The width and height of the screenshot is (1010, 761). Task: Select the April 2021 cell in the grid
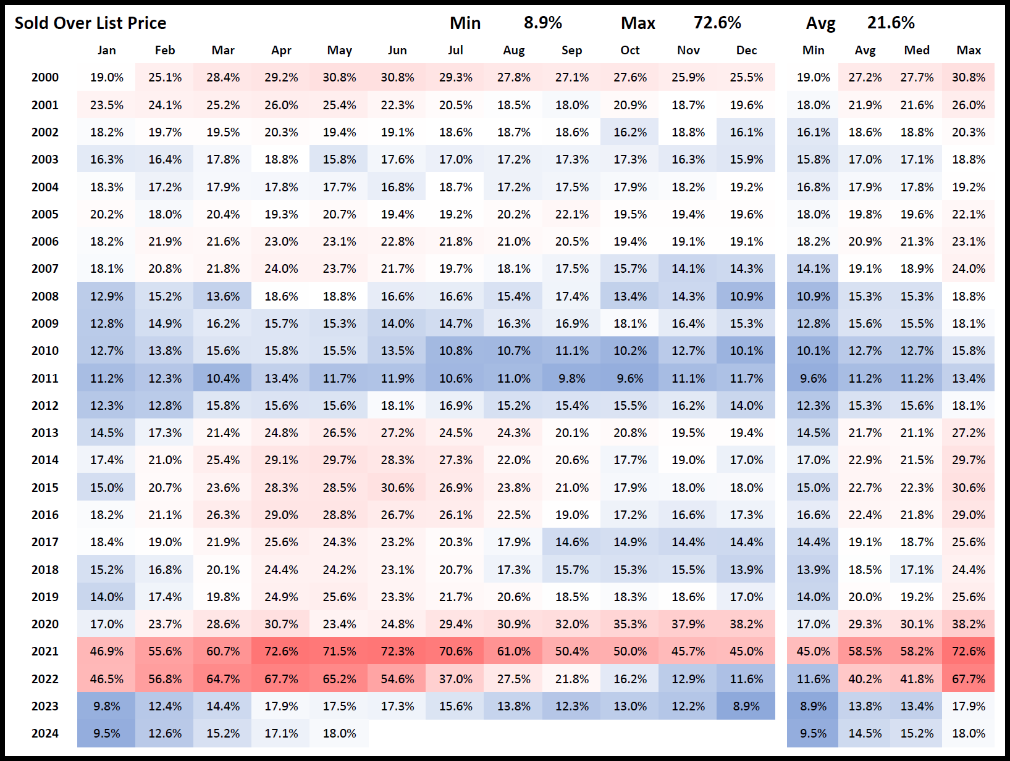pyautogui.click(x=281, y=651)
